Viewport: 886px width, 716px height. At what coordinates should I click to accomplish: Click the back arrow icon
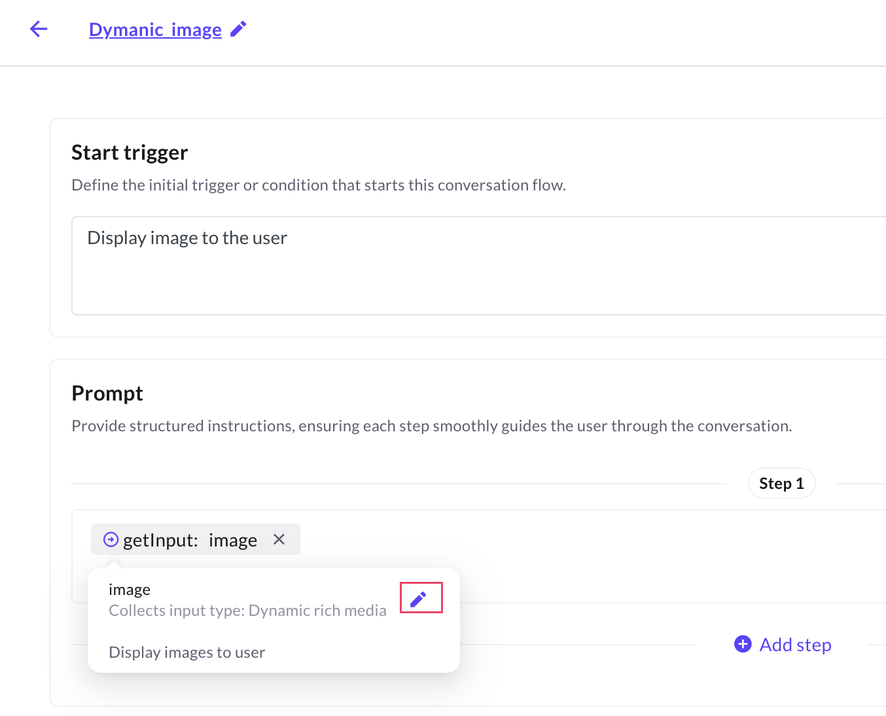tap(39, 29)
